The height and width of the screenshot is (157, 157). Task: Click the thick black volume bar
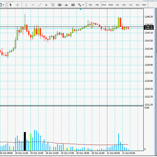(x=25, y=141)
